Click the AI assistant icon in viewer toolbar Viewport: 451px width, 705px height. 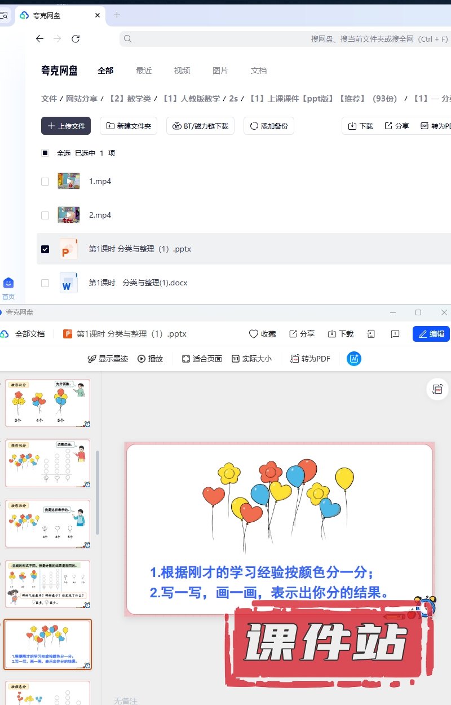[354, 359]
